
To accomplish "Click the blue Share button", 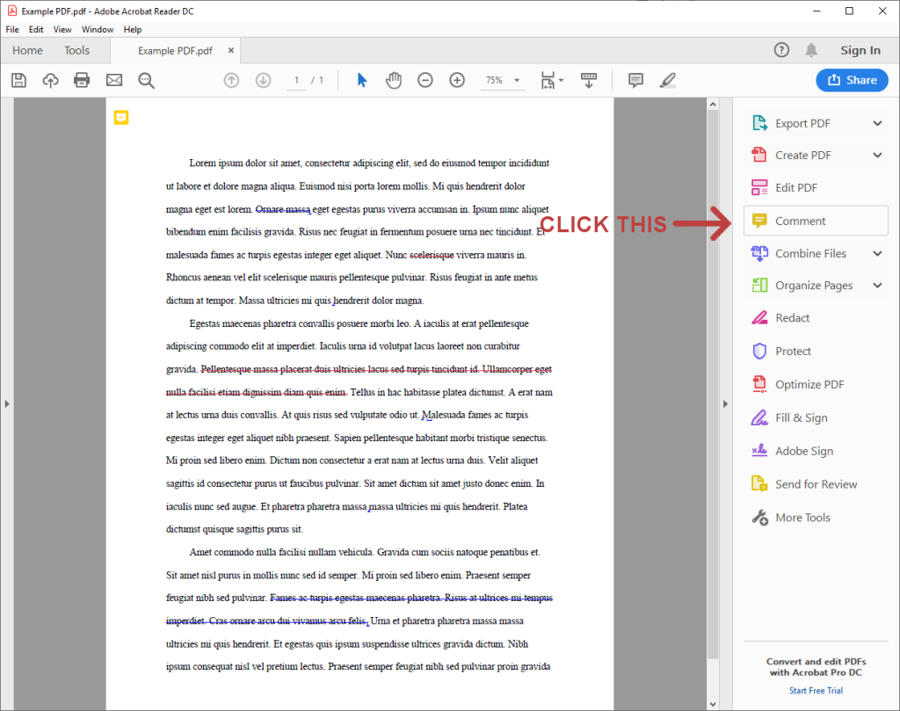I will (852, 80).
